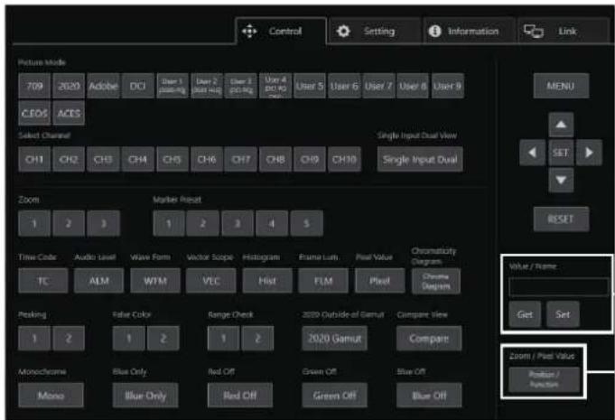The width and height of the screenshot is (615, 420).
Task: Click the left arrow navigation button
Action: tap(532, 152)
